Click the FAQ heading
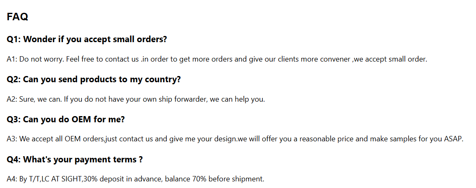Image resolution: width=476 pixels, height=188 pixels. coord(17,17)
